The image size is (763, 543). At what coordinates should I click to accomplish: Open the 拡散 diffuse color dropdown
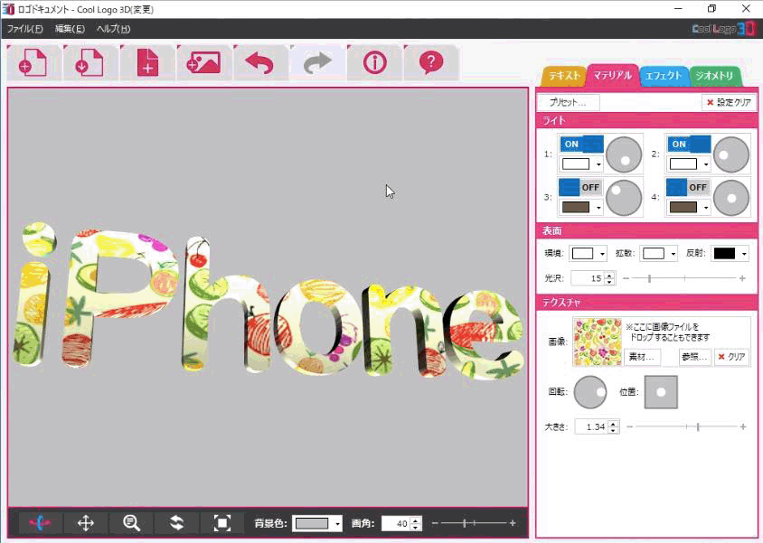click(673, 253)
